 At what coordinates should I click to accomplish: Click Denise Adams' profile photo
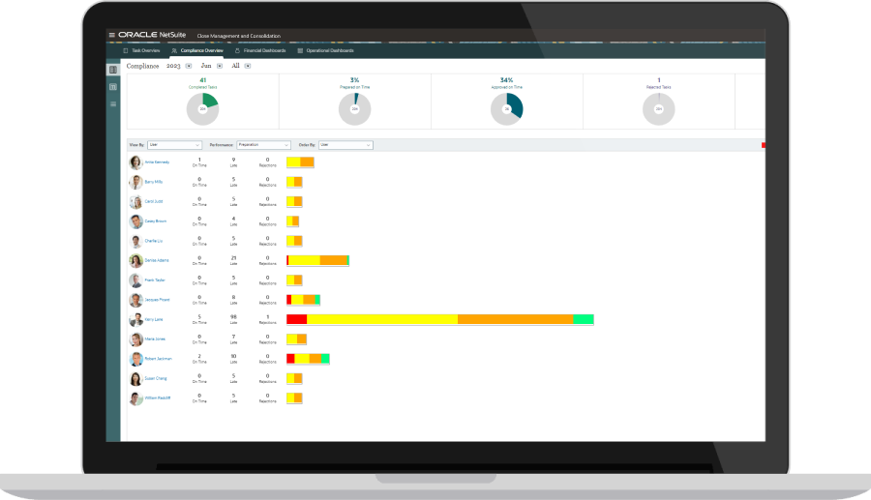[135, 261]
